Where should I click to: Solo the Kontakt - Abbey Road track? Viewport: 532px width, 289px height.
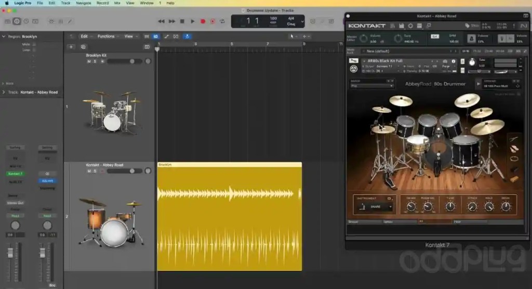[95, 171]
